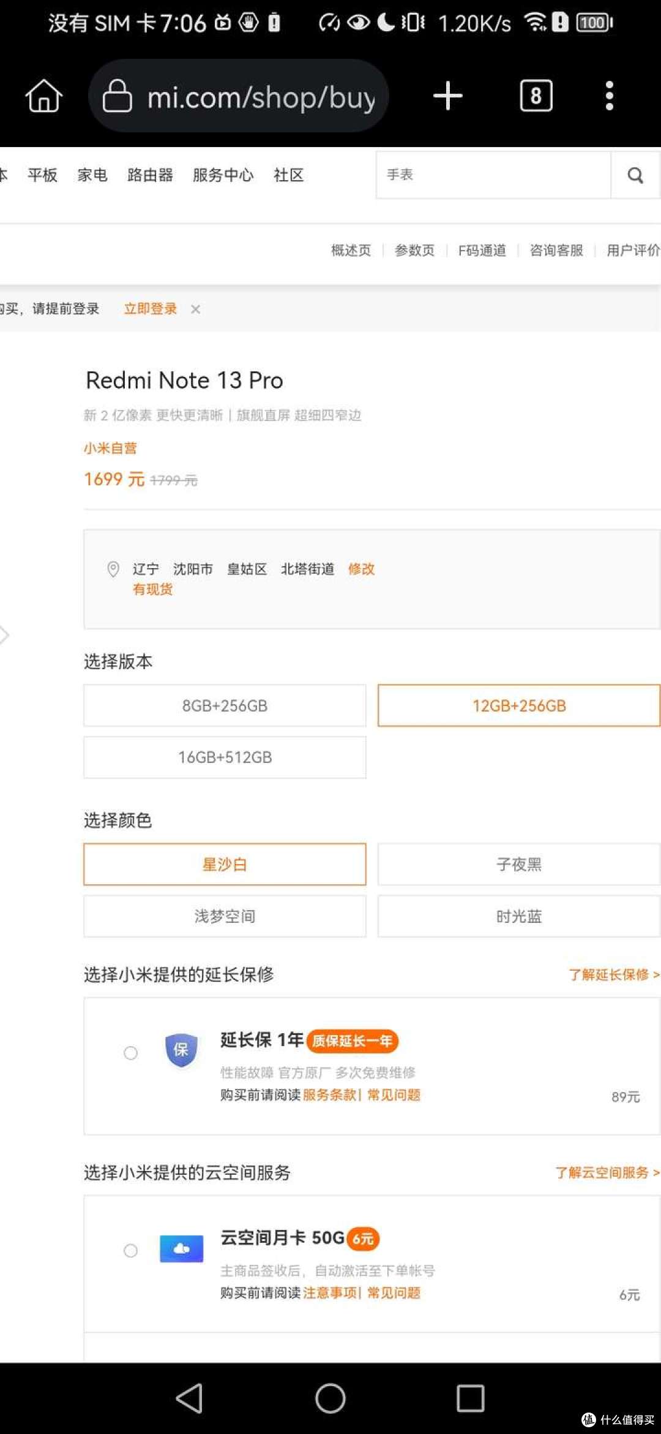Open 了解延长保修 link
661x1434 pixels.
click(614, 974)
